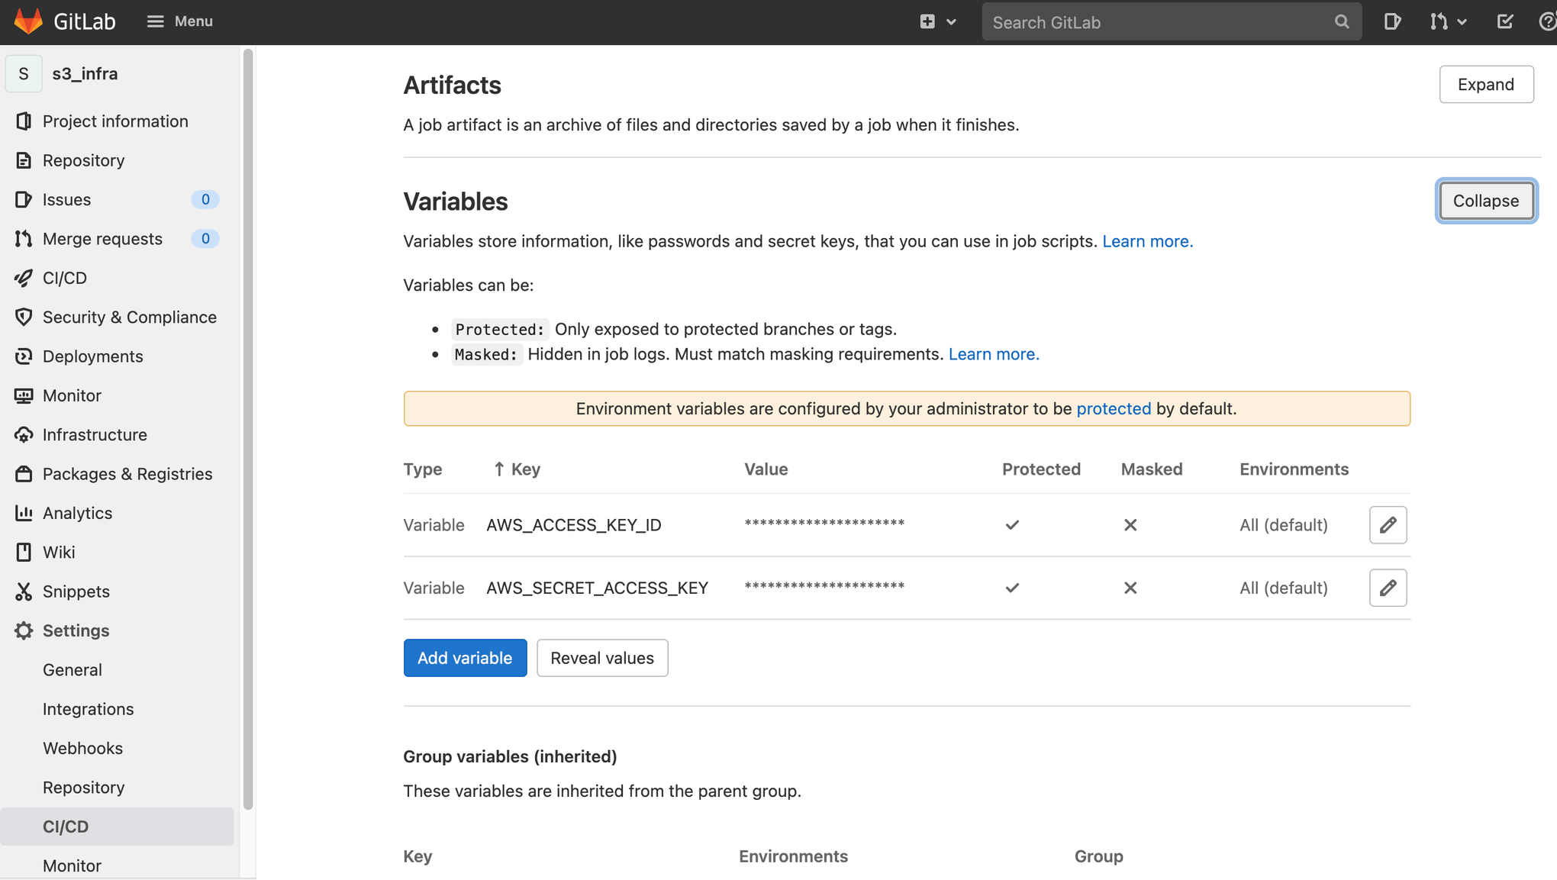The image size is (1557, 880).
Task: Click the Packages & Registries icon
Action: point(24,474)
